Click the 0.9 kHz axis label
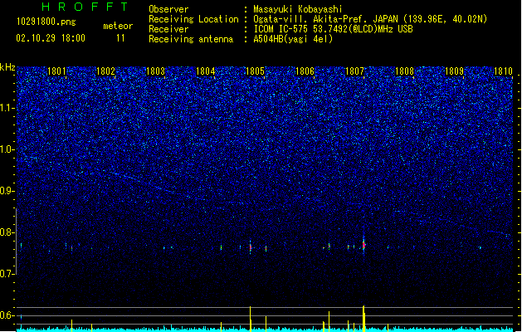 click(7, 191)
